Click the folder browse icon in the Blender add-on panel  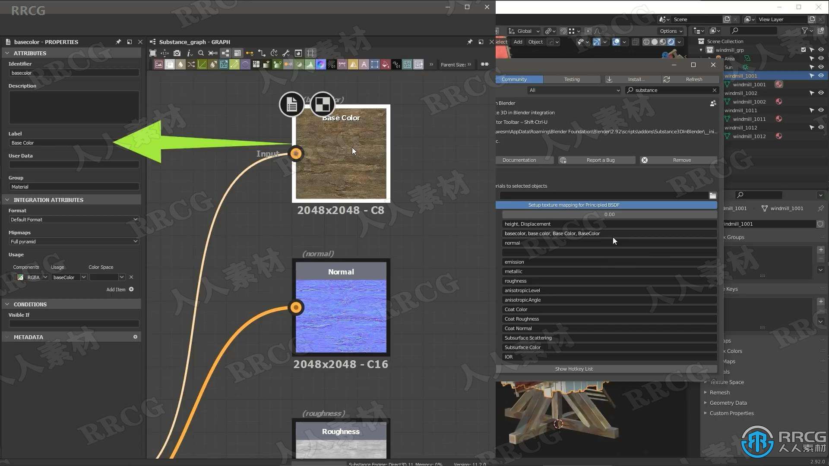pos(712,195)
